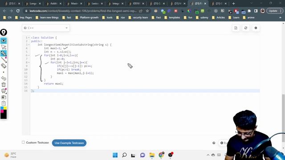The image size is (285, 160).
Task: Take a screenshot with the camera tool
Action: click(4, 97)
